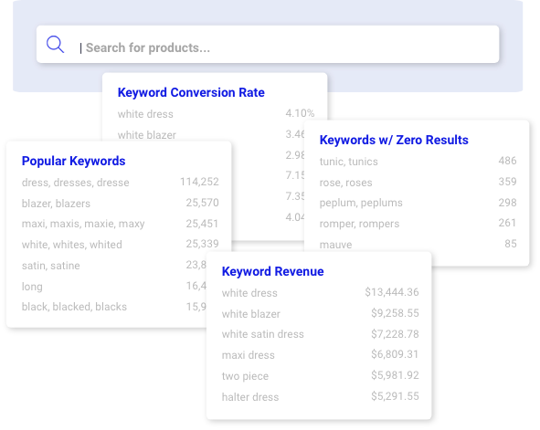This screenshot has height=430, width=540.
Task: Focus the Search for products field
Action: [268, 45]
